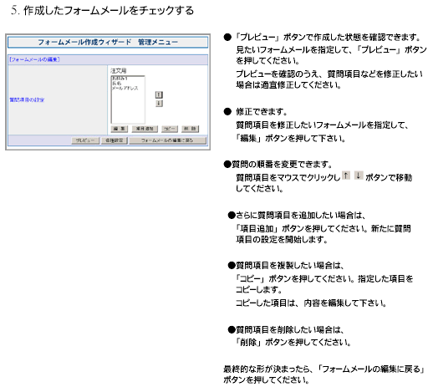Click フォームメールの編集に戻る button
433x392 pixels.
168,140
